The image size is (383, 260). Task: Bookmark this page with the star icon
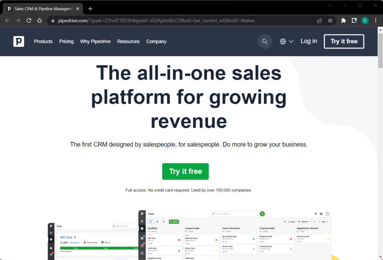pos(330,21)
